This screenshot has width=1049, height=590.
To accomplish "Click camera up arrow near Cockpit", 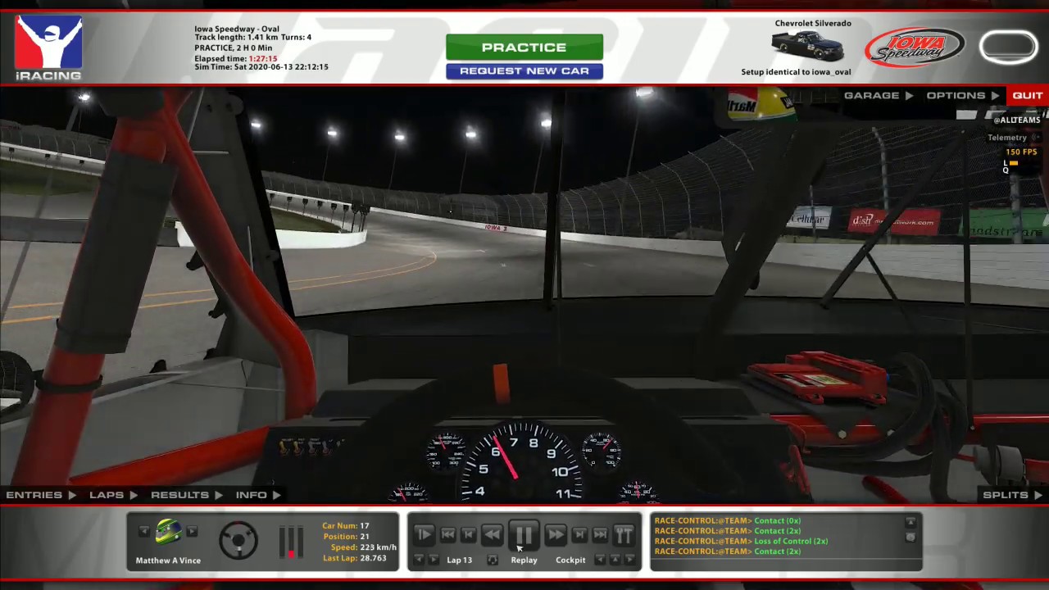I will [x=615, y=560].
